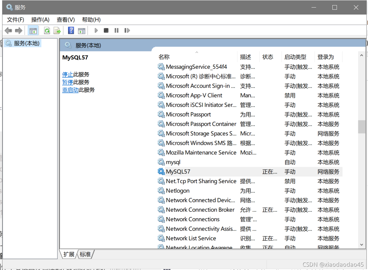Select 服务(本地) in the left tree
The width and height of the screenshot is (368, 270).
pyautogui.click(x=27, y=43)
